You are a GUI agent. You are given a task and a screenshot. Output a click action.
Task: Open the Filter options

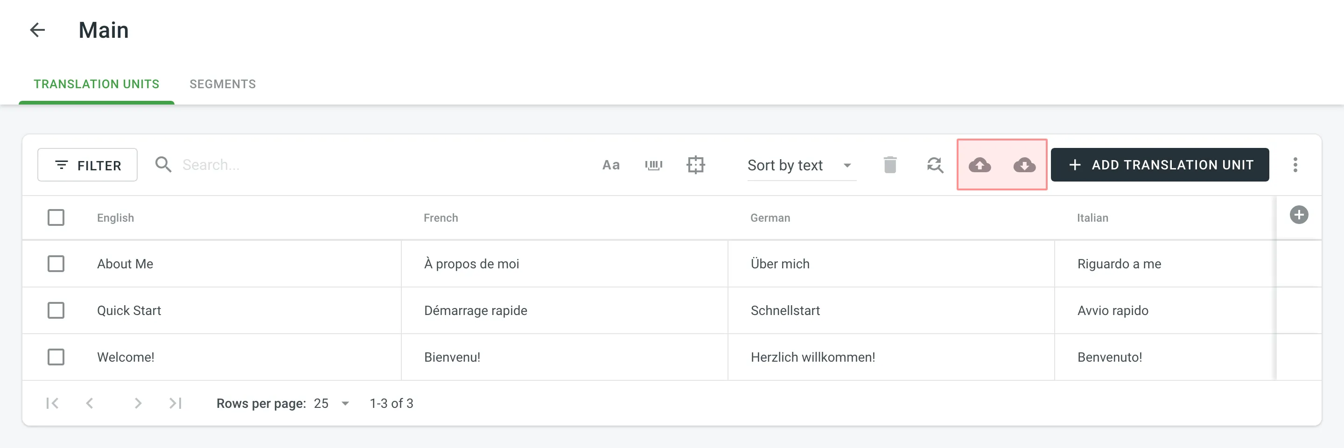click(x=88, y=165)
